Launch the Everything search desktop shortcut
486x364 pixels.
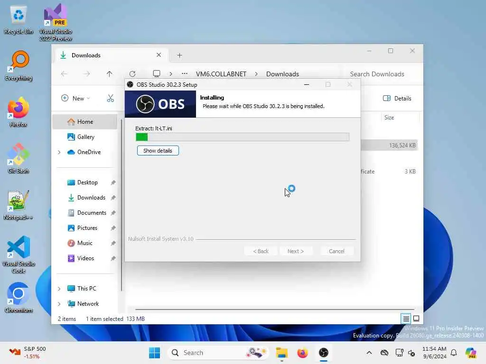point(19,66)
